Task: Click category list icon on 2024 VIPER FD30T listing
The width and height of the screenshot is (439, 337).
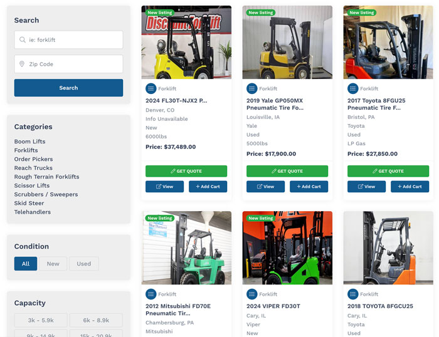Action: coord(251,294)
